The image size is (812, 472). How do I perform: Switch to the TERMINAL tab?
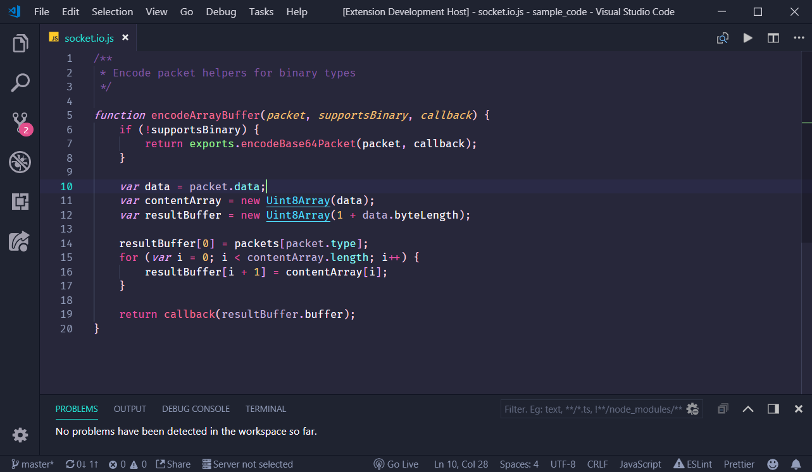pyautogui.click(x=265, y=409)
